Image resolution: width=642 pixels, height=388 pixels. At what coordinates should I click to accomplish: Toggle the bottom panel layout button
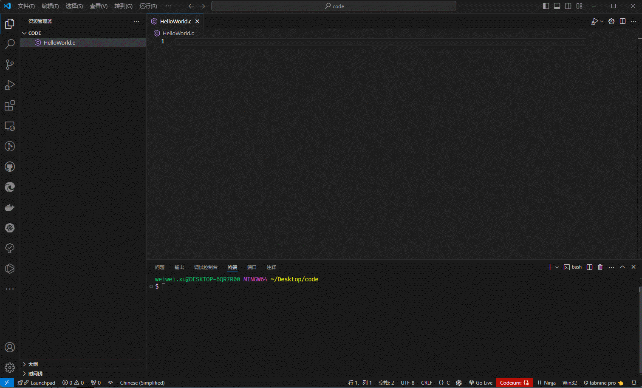tap(557, 6)
